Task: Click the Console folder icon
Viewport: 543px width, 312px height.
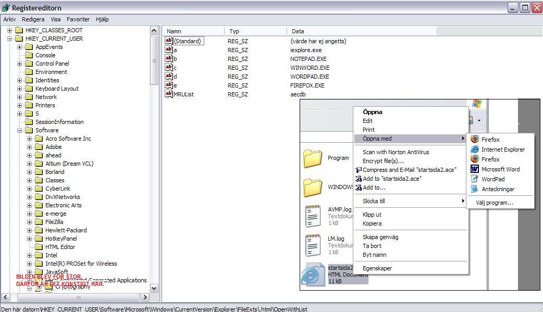Action: [29, 55]
